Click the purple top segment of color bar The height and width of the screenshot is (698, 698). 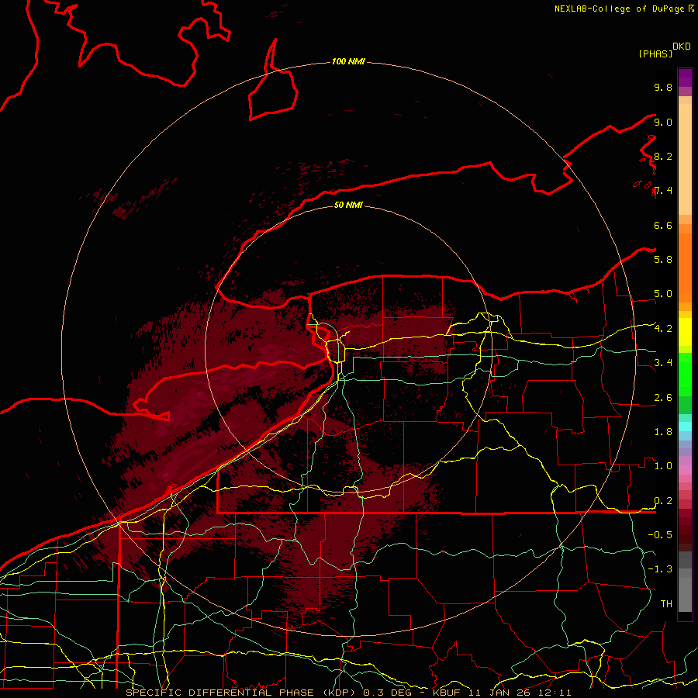(x=685, y=78)
